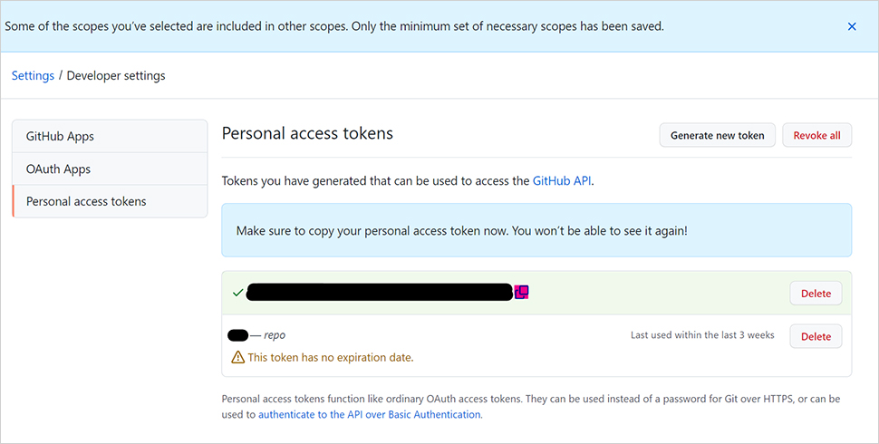Delete the repo-scoped token
This screenshot has height=444, width=879.
click(816, 336)
